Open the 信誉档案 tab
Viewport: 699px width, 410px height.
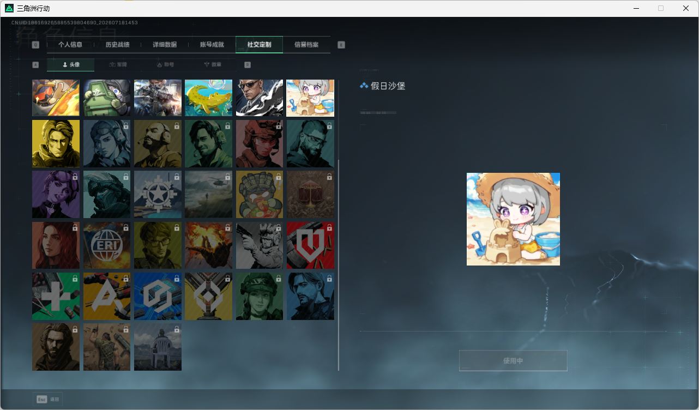pos(306,45)
